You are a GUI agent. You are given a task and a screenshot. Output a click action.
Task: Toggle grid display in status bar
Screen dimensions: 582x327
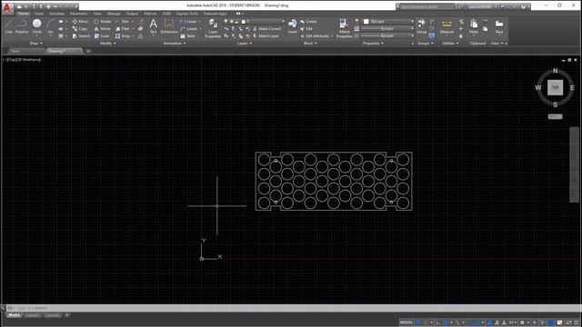418,322
